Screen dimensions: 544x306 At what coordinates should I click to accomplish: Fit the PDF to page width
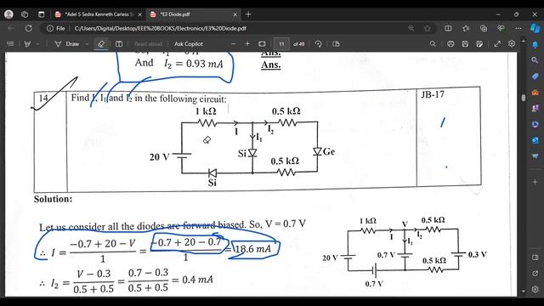point(262,43)
